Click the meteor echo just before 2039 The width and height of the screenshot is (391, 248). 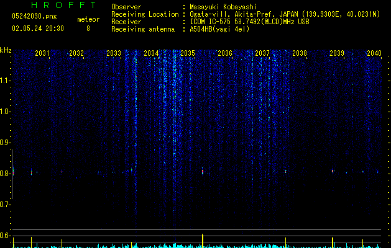click(x=333, y=171)
